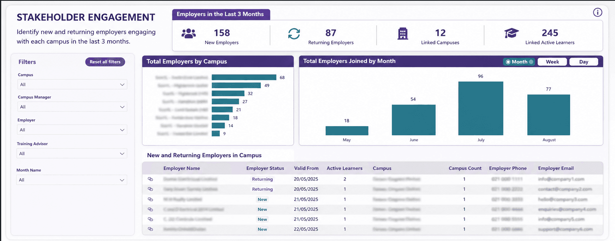This screenshot has height=241, width=615.
Task: Sort table by Campus Count column
Action: [465, 168]
